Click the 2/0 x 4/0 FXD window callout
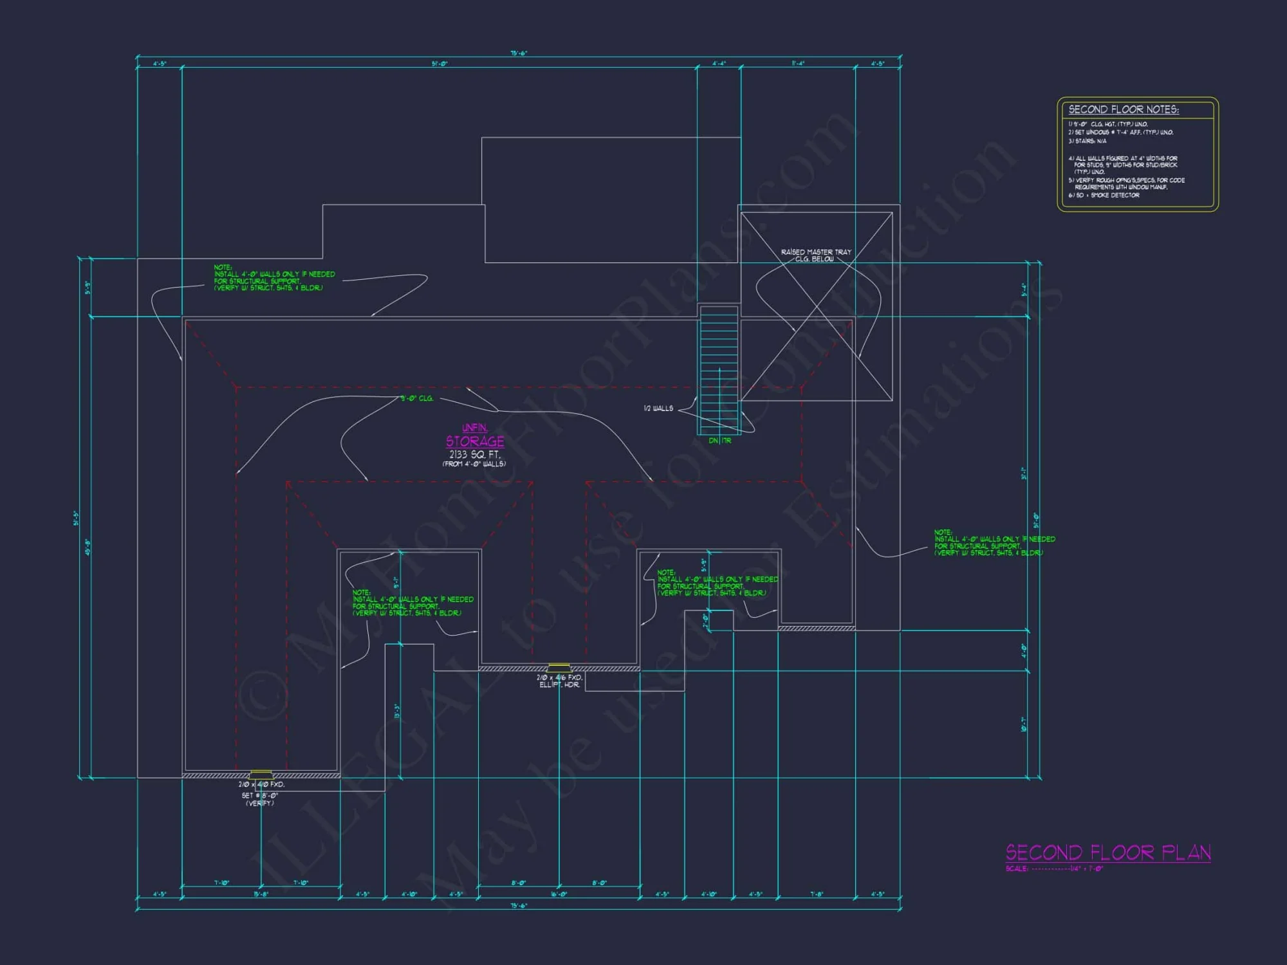 [x=263, y=786]
